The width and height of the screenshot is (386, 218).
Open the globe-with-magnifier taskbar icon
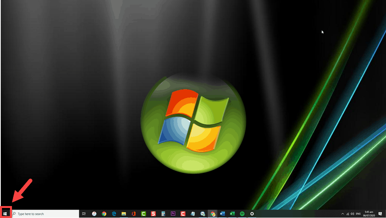click(x=203, y=214)
